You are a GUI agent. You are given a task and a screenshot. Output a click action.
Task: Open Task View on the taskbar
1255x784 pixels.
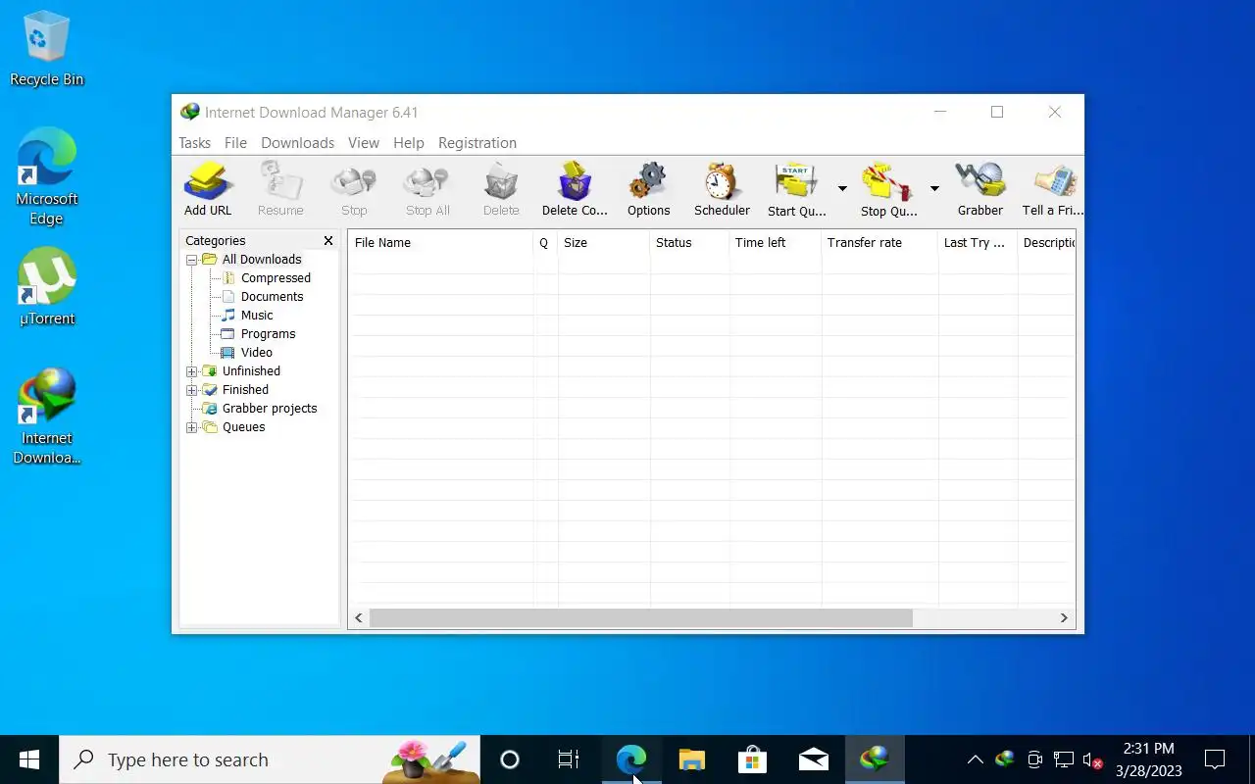click(x=569, y=759)
